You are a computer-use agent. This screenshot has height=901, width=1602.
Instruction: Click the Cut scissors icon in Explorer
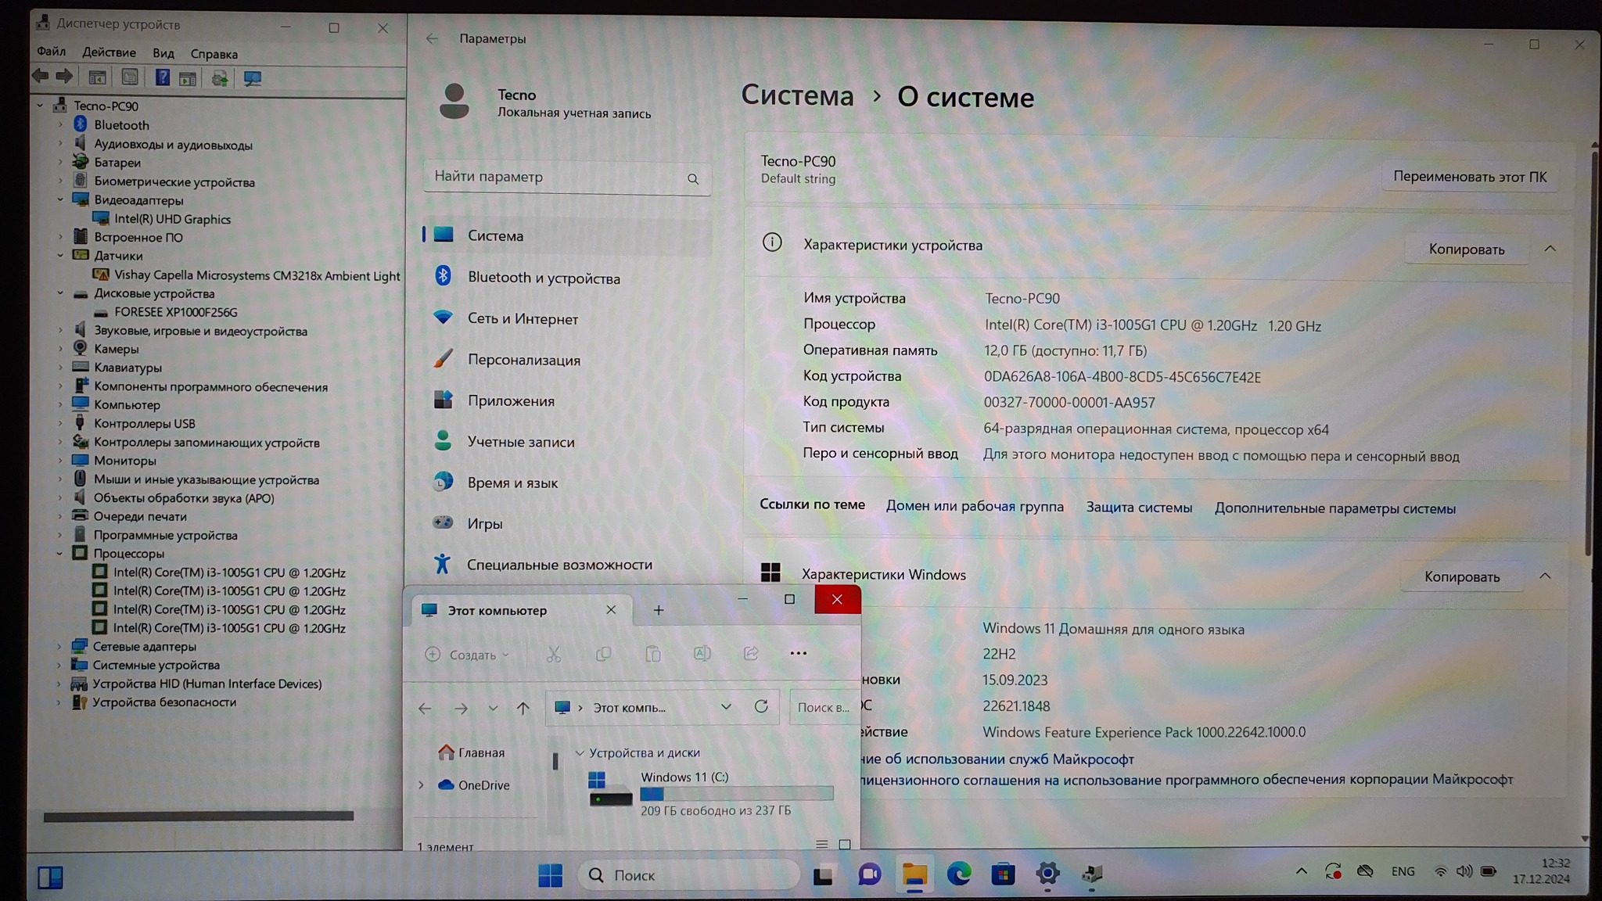[554, 655]
